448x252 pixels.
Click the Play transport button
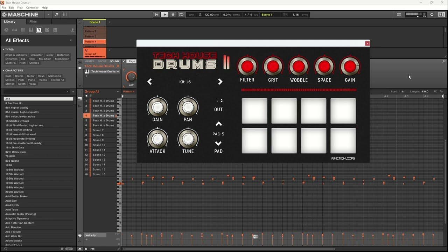point(164,15)
